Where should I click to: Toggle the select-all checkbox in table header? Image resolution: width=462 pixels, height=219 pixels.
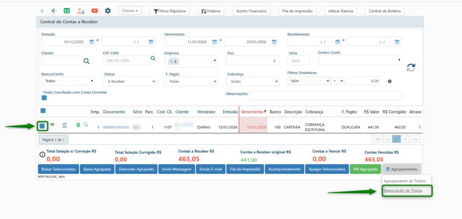coord(43,111)
